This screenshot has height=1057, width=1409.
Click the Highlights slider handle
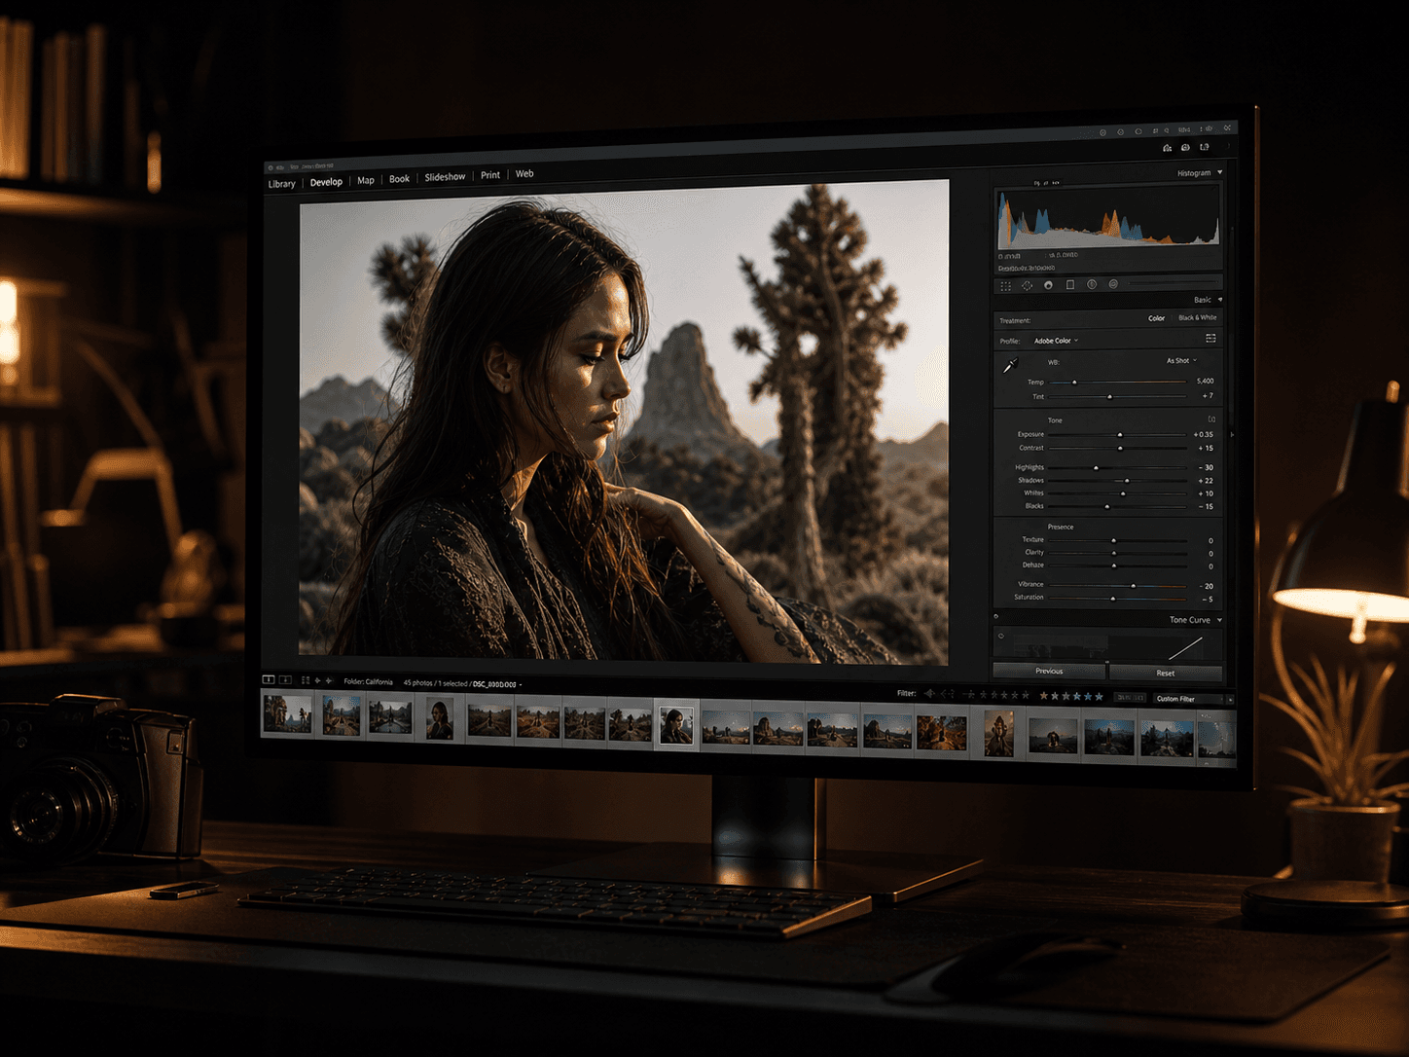[1096, 468]
